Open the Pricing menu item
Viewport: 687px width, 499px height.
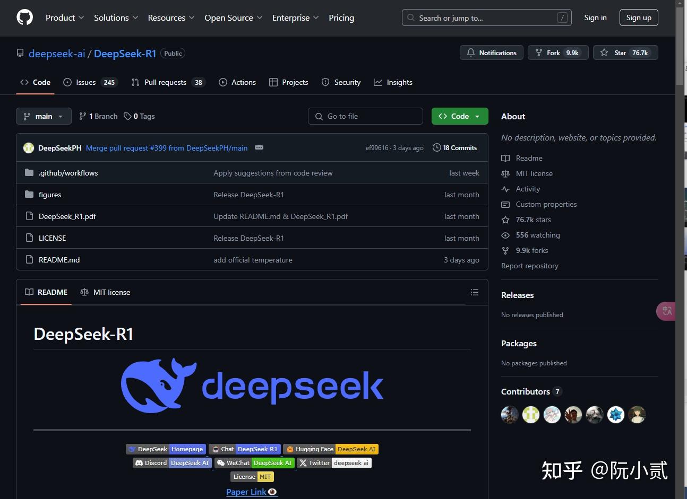coord(341,17)
